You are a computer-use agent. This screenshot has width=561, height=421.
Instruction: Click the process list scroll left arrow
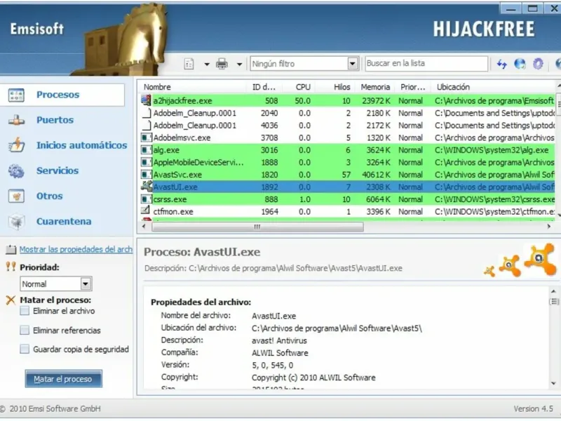tap(144, 227)
